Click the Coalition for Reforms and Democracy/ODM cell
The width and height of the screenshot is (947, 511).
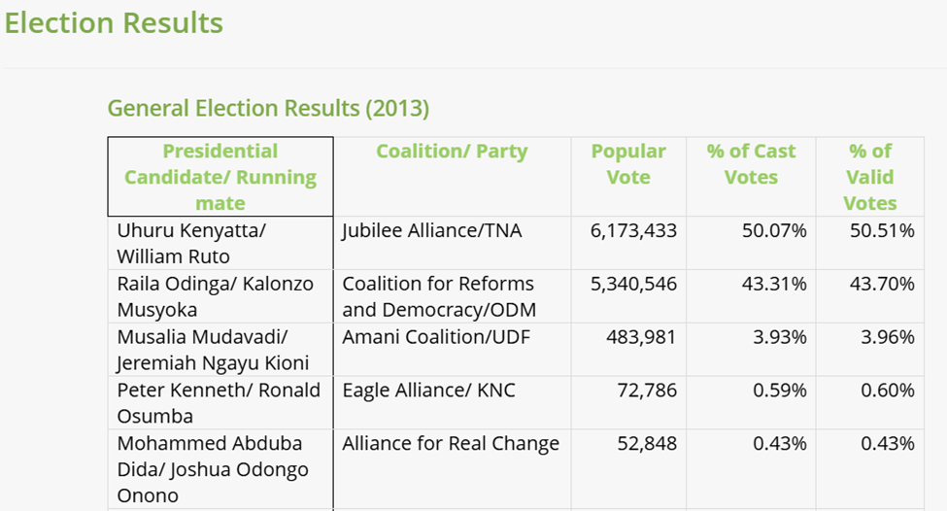pyautogui.click(x=438, y=296)
